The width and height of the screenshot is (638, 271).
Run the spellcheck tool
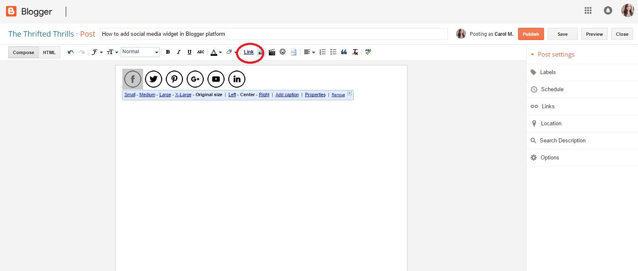tap(368, 52)
